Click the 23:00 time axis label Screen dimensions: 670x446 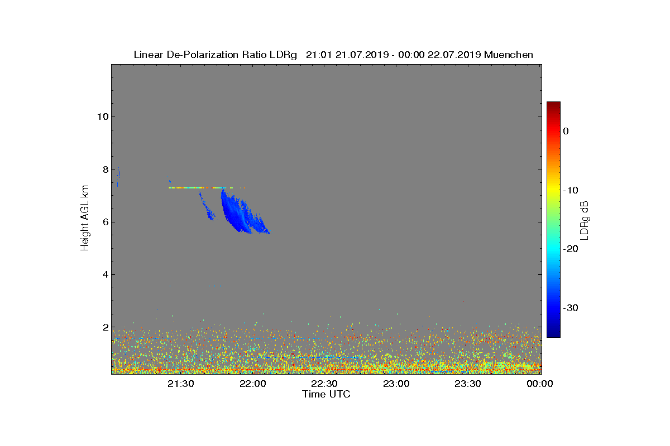pos(396,384)
